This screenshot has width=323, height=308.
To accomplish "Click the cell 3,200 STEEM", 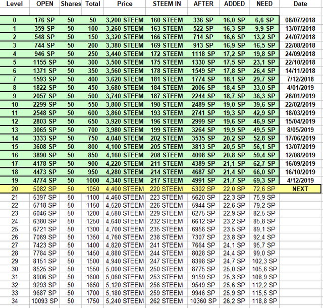I will click(x=125, y=20).
